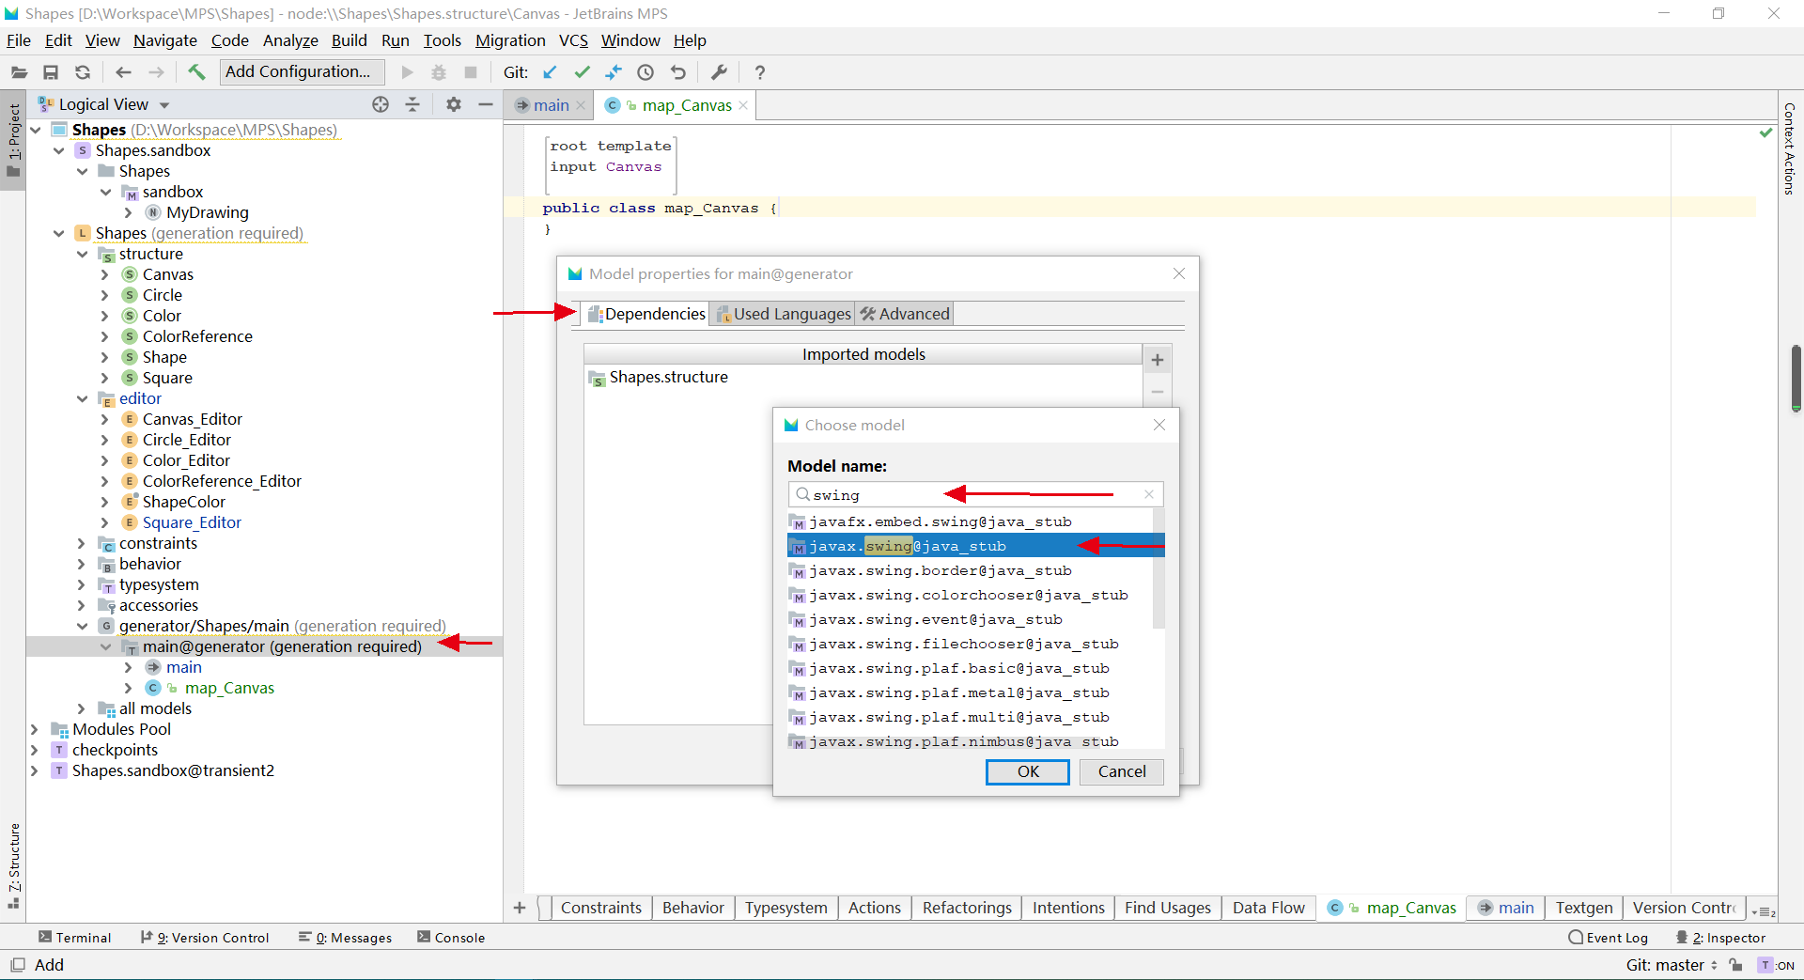Click the rollback curved arrow icon

[678, 71]
